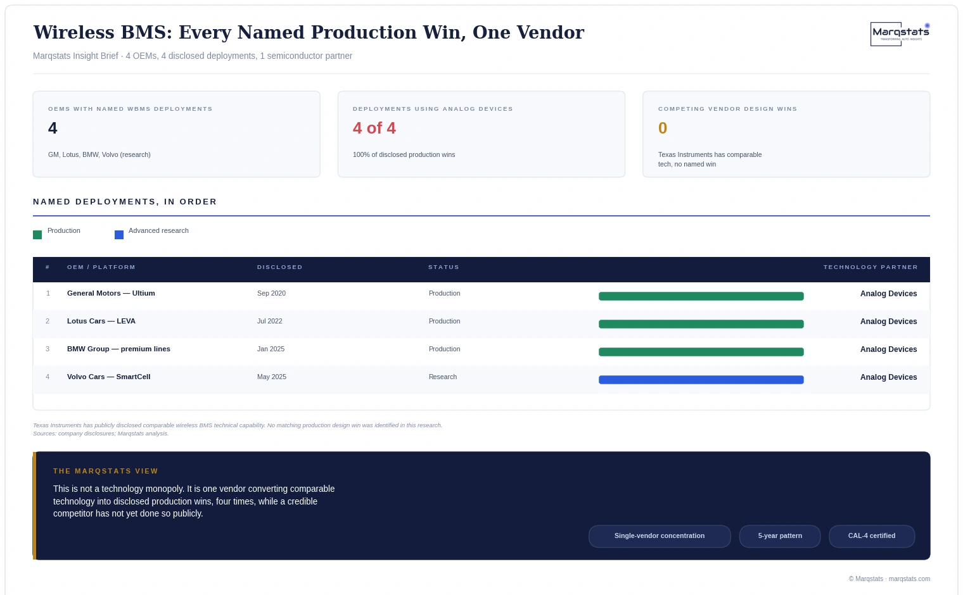Click the Competing Vendor Design Wins label
This screenshot has width=963, height=595.
728,109
